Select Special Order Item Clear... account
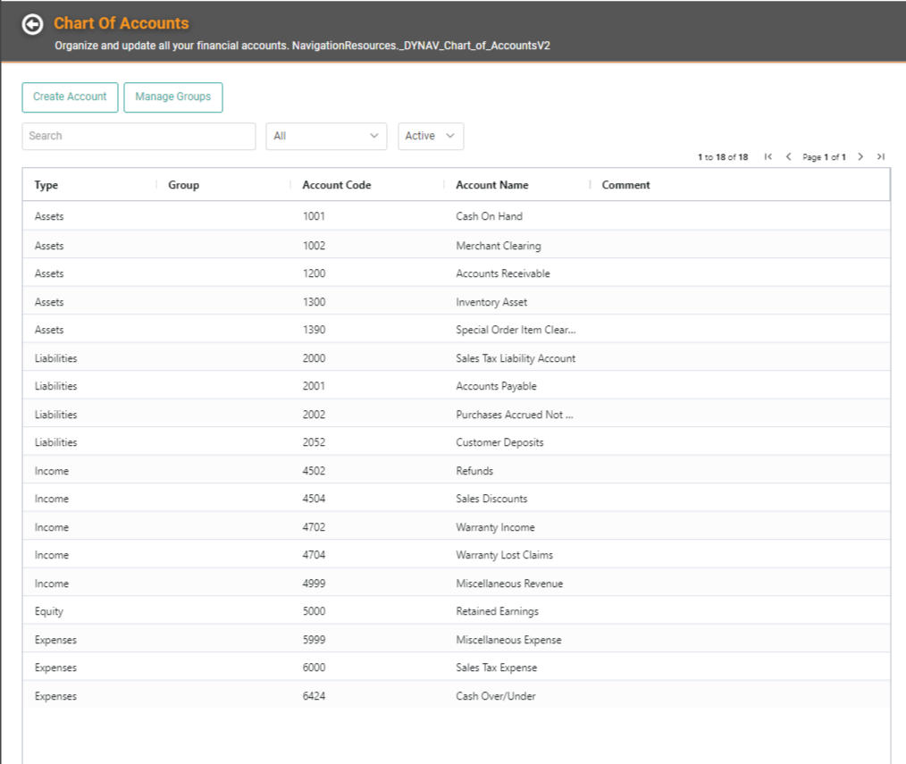This screenshot has height=764, width=906. [516, 330]
